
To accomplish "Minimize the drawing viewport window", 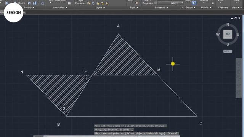I will (x=232, y=18).
